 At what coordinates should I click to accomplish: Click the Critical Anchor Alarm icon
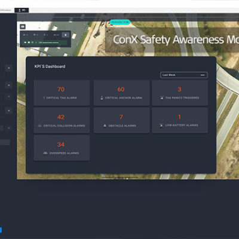(102, 98)
